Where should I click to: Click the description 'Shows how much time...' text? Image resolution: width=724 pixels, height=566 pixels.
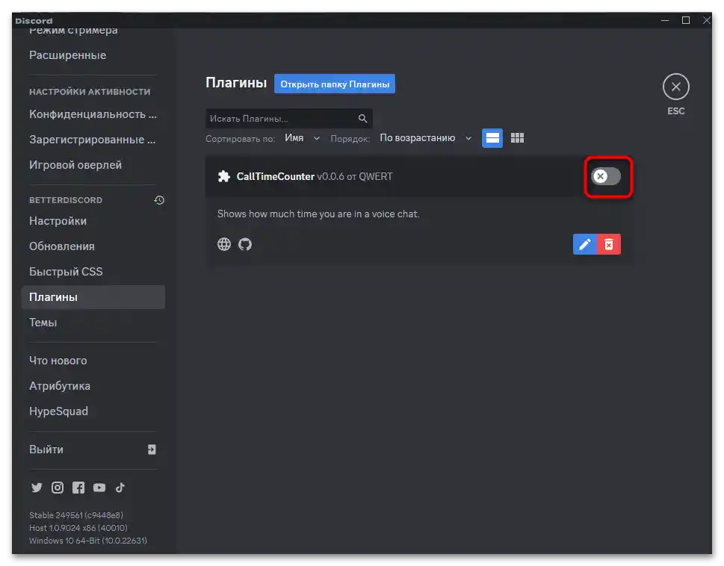click(318, 214)
